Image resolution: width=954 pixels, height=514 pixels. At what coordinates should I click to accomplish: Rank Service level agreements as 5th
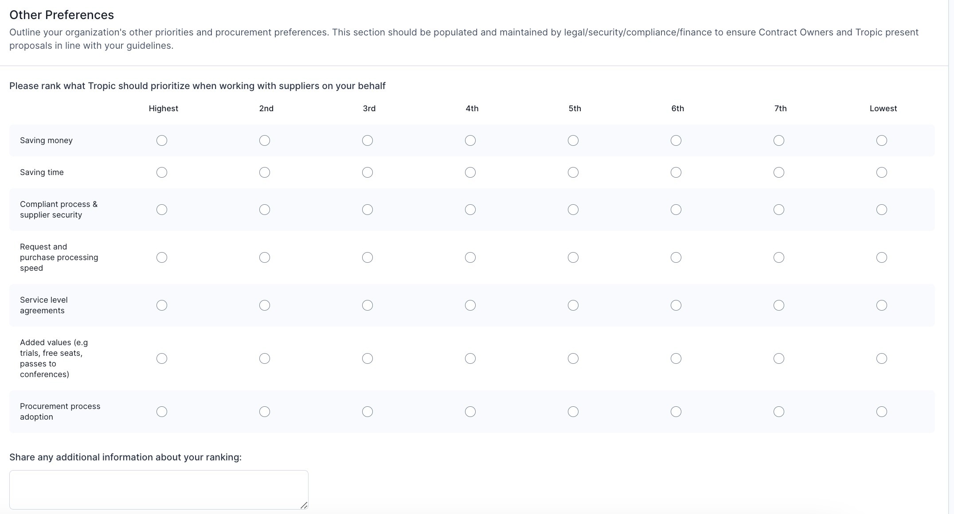[573, 305]
